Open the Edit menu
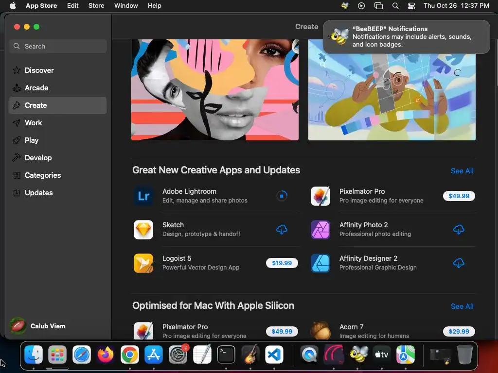 (x=73, y=6)
